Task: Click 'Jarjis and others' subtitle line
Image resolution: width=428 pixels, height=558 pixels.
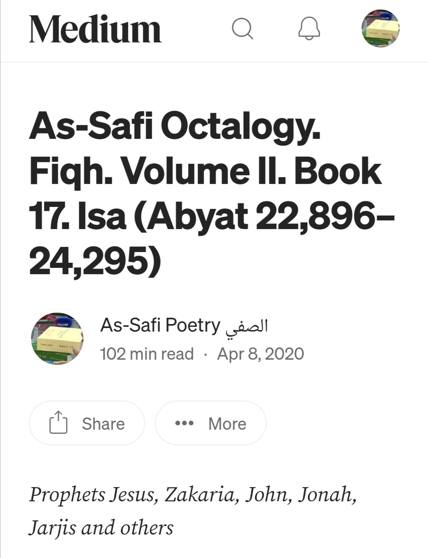Action: 101,528
